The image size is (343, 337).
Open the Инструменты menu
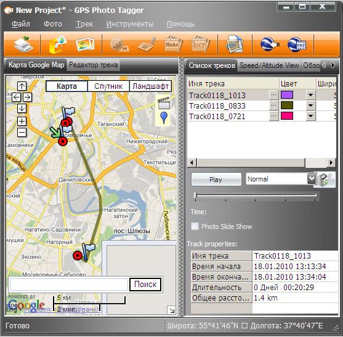click(130, 24)
